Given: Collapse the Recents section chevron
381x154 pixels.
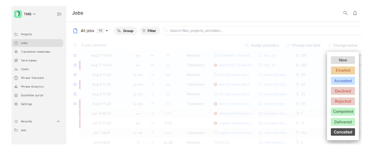Looking at the screenshot, I should (x=58, y=121).
